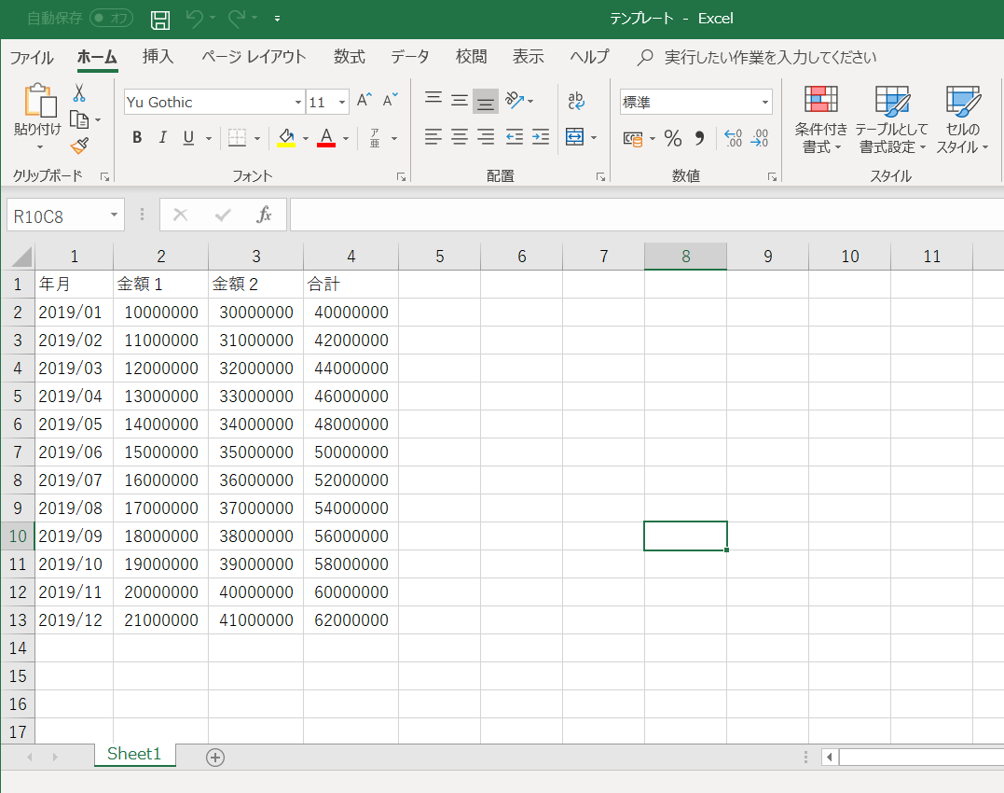Open fill color dropdown arrow

click(x=306, y=138)
